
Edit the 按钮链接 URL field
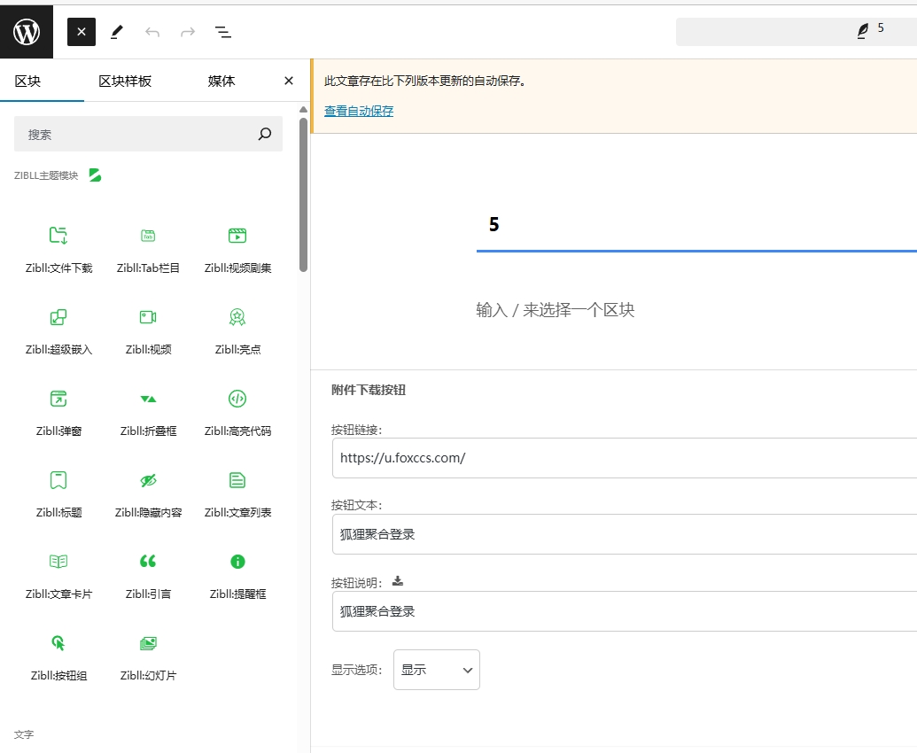(x=620, y=458)
